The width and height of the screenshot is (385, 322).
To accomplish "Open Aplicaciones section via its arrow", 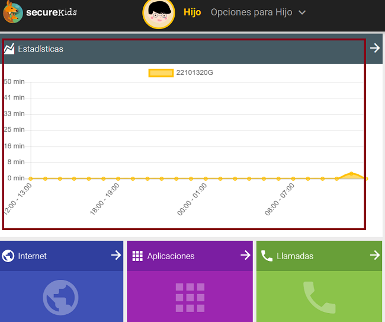I will [245, 255].
